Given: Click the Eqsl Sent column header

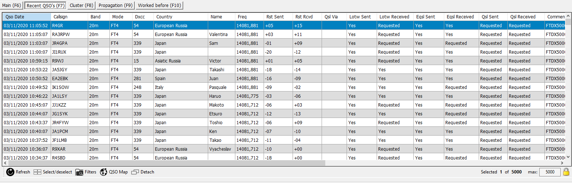Looking at the screenshot, I should (429, 17).
